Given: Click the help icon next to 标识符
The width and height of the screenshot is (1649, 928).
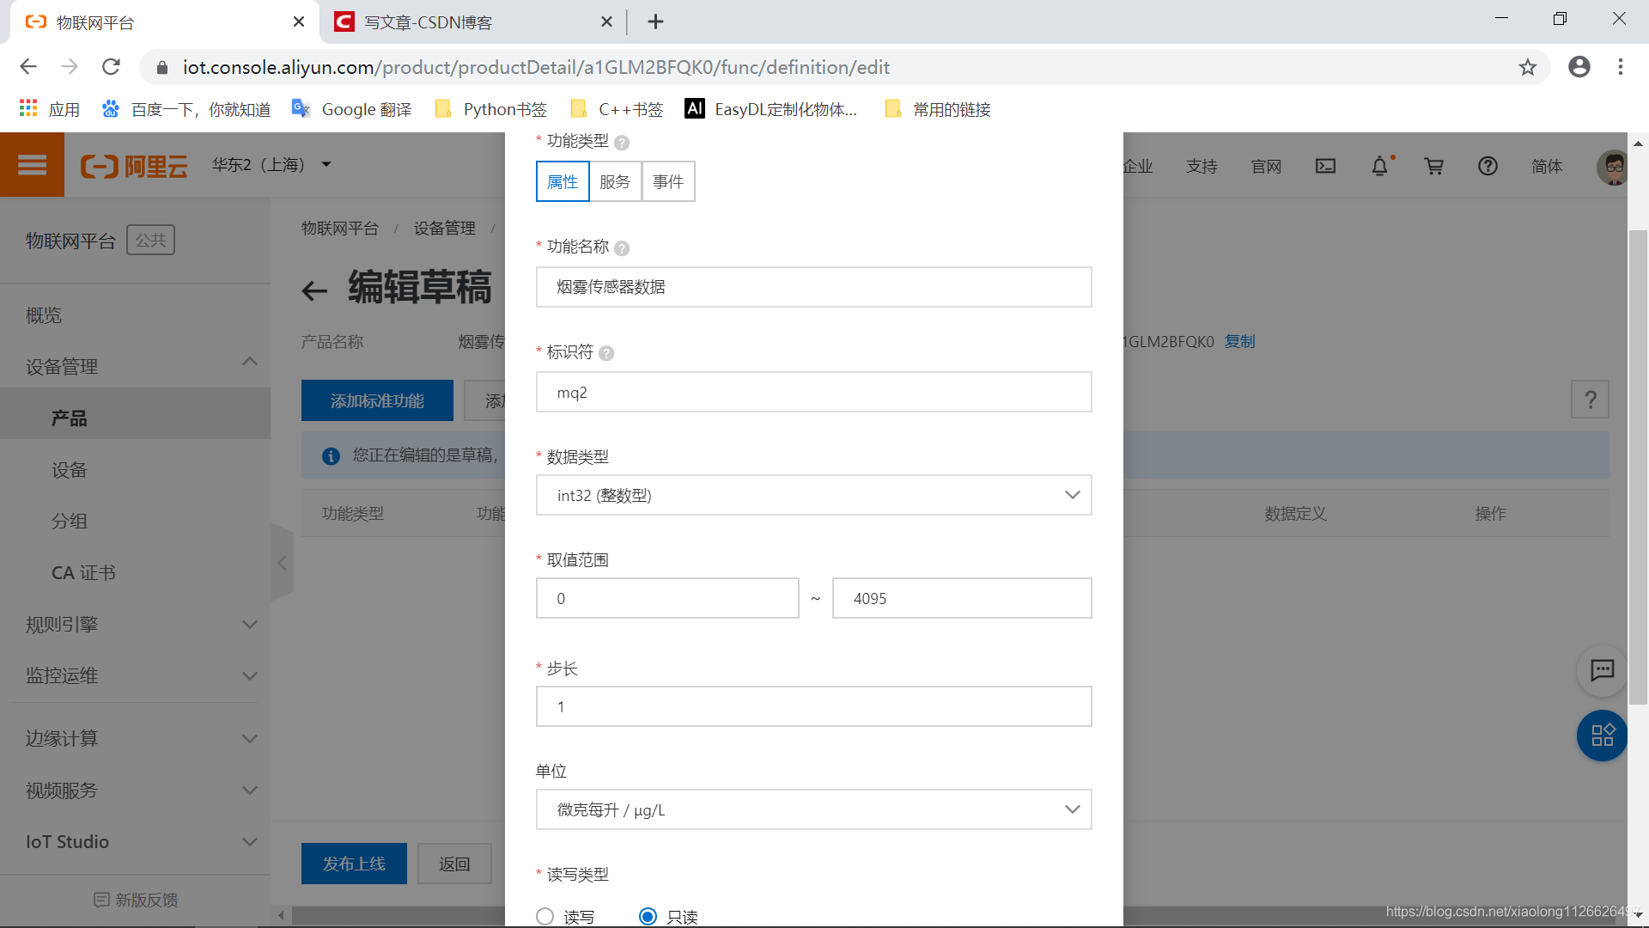Looking at the screenshot, I should [606, 353].
